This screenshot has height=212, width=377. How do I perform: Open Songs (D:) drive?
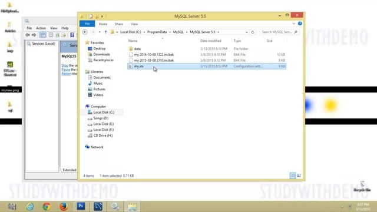coord(101,118)
